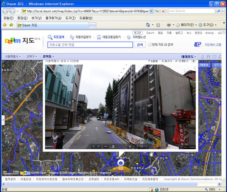Click the email map envelope icon
Screen dimensions: 227x192
coord(215,57)
